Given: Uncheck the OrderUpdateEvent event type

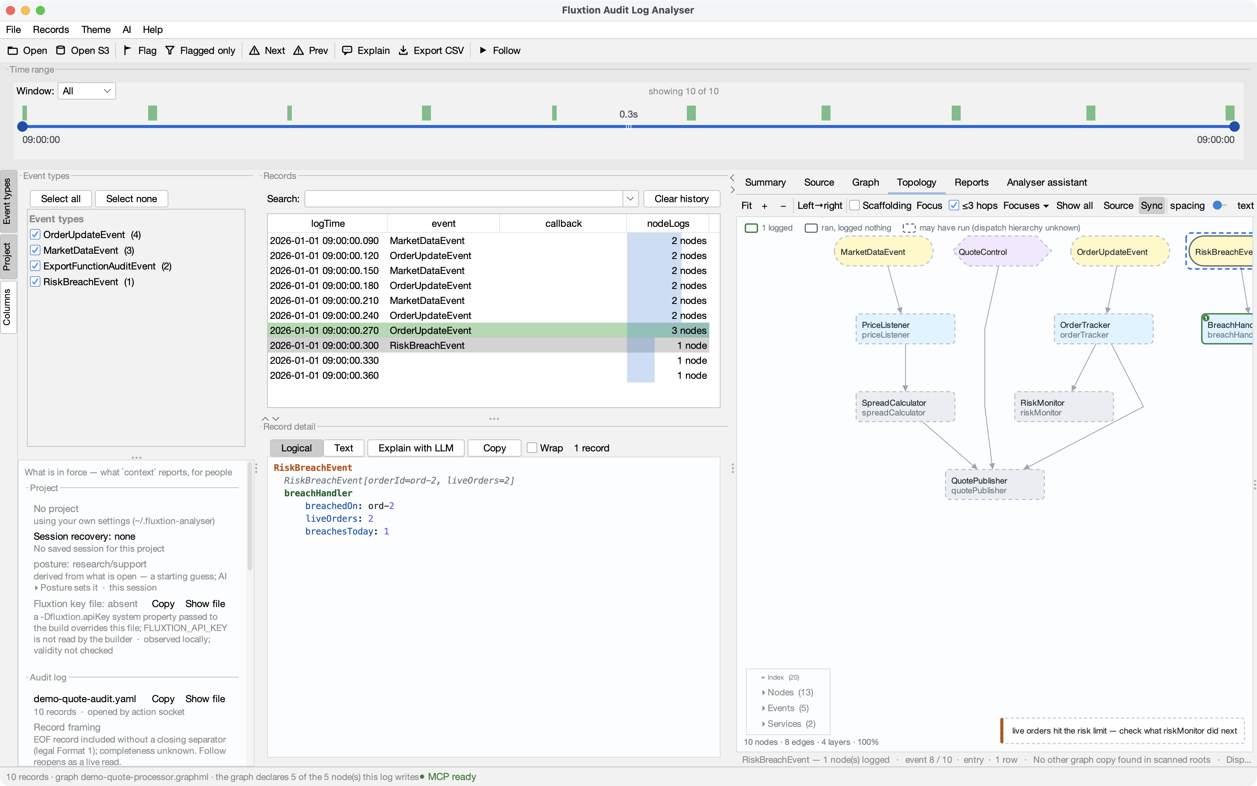Looking at the screenshot, I should [35, 235].
